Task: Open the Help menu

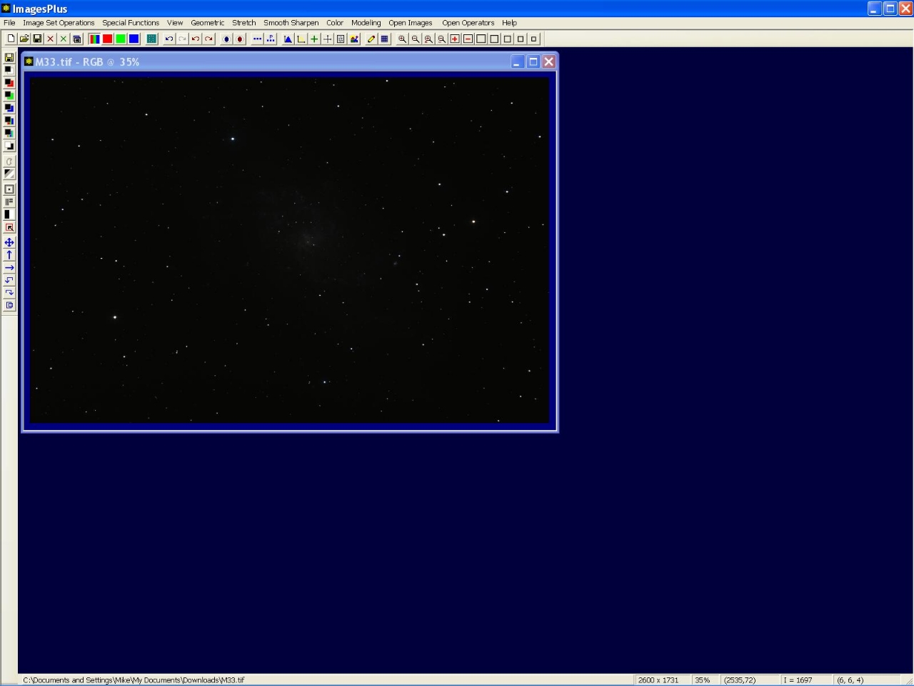Action: coord(509,23)
